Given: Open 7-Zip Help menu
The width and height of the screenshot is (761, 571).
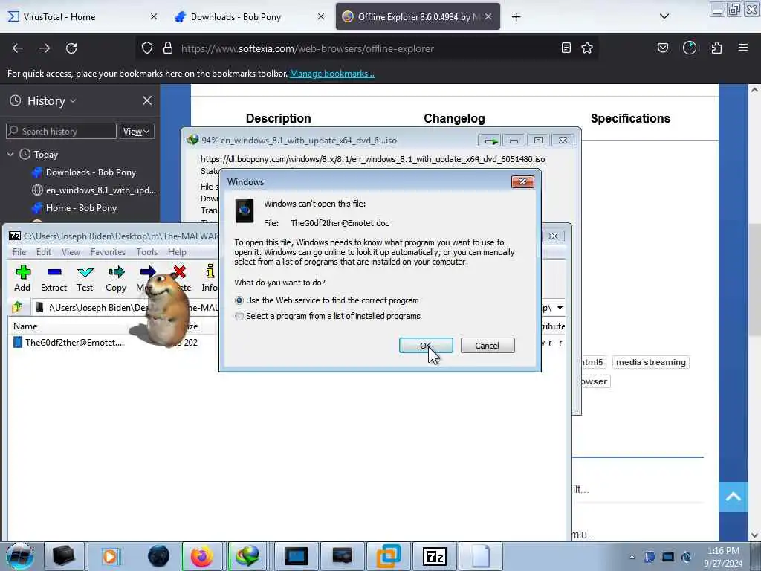Looking at the screenshot, I should [x=177, y=252].
